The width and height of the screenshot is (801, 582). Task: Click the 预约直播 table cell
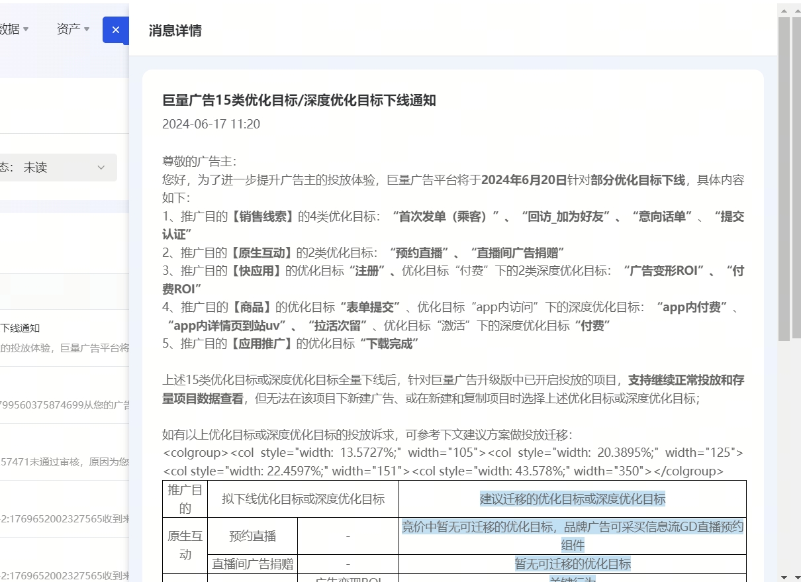[x=253, y=536]
